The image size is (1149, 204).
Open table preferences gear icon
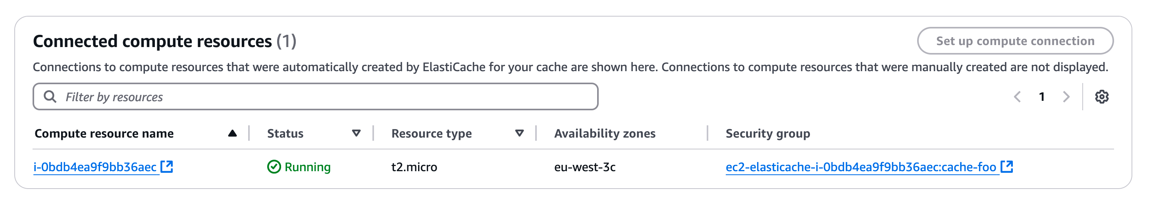click(1102, 97)
